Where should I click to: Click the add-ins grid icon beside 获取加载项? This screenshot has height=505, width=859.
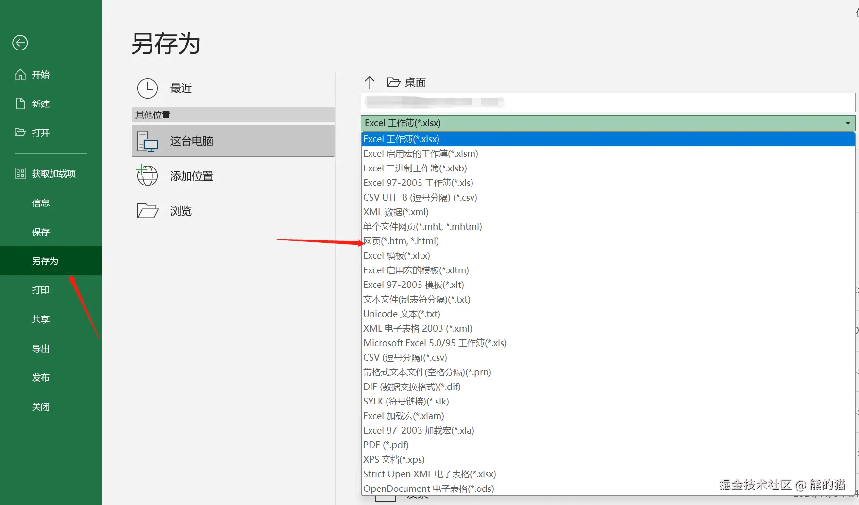(20, 173)
